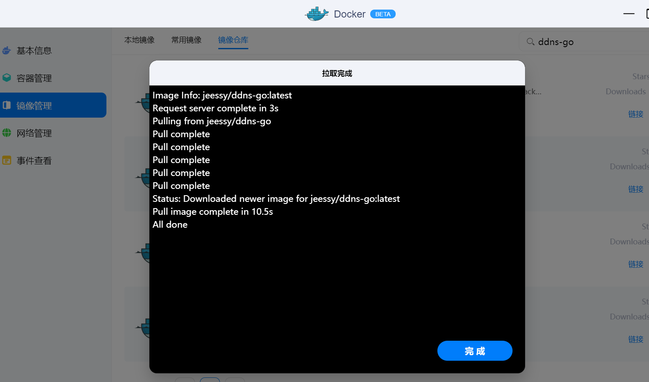Switch to the 常用镜像 tab
Image resolution: width=649 pixels, height=382 pixels.
[x=187, y=40]
